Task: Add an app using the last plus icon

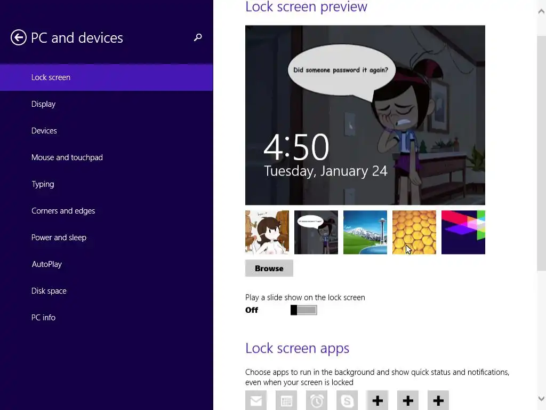Action: point(438,400)
